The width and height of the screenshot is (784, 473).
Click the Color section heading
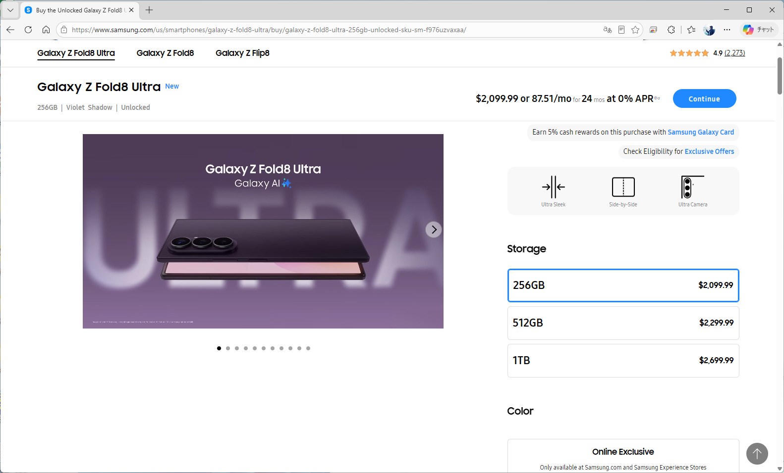520,411
